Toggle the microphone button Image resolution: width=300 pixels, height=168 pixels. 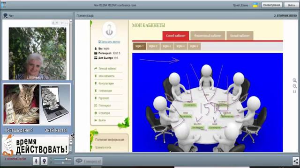(x=36, y=161)
